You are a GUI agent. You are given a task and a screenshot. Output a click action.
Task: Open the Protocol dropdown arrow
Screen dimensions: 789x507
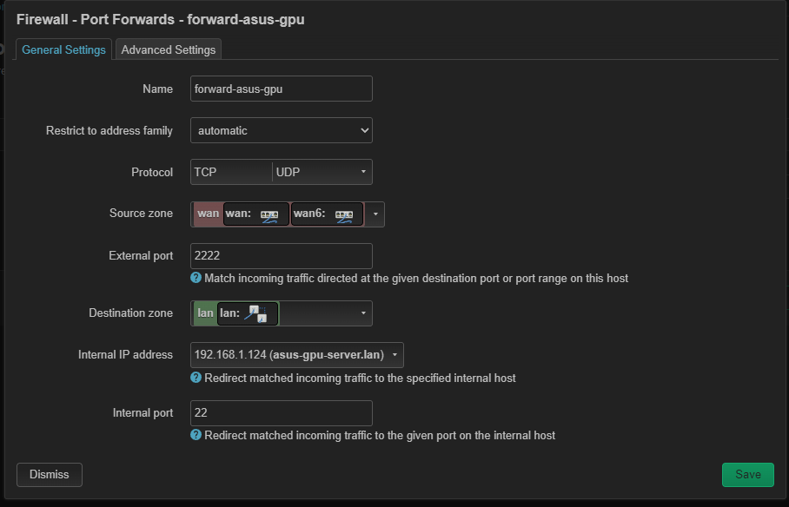363,172
